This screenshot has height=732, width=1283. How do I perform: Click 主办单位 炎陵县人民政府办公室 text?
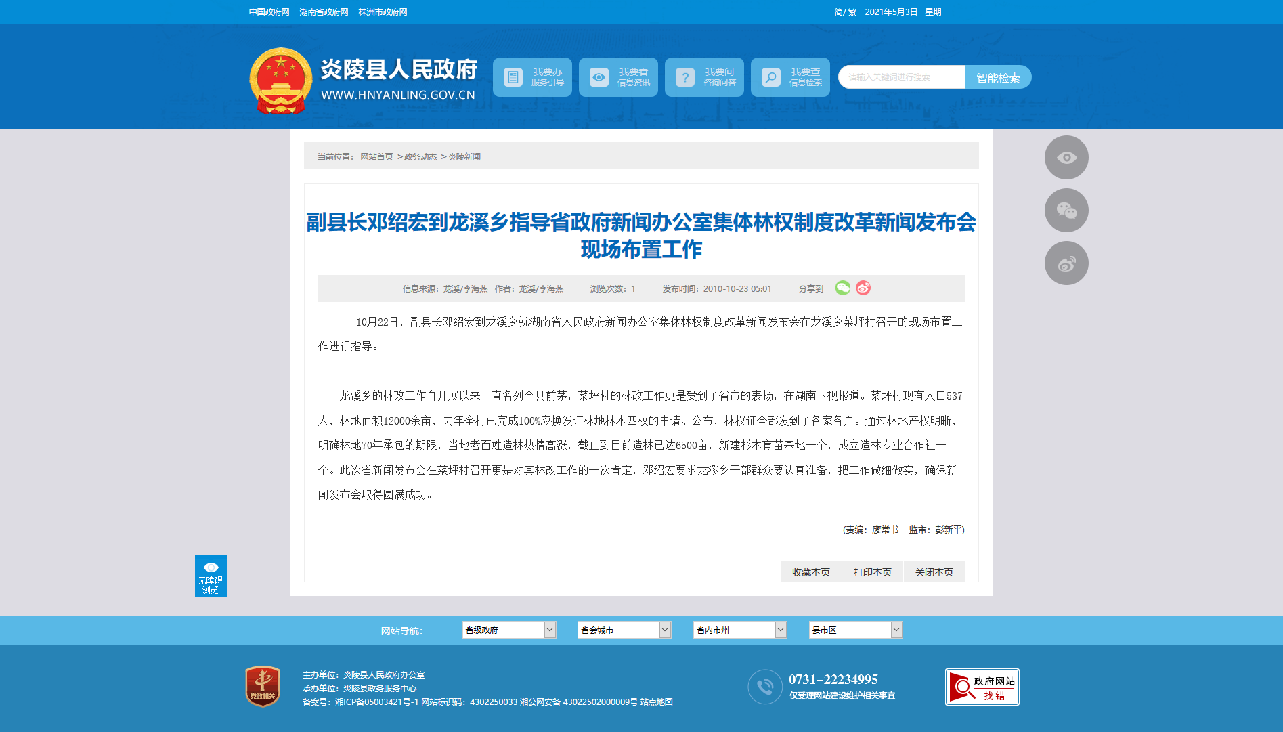tap(364, 675)
